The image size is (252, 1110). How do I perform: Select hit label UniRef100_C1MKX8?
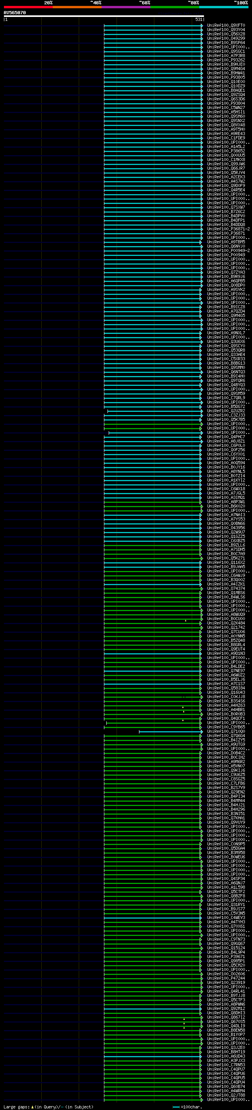point(226,159)
